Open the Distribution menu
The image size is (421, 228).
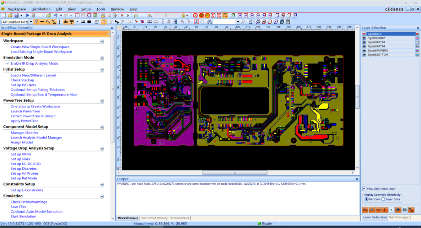(41, 9)
